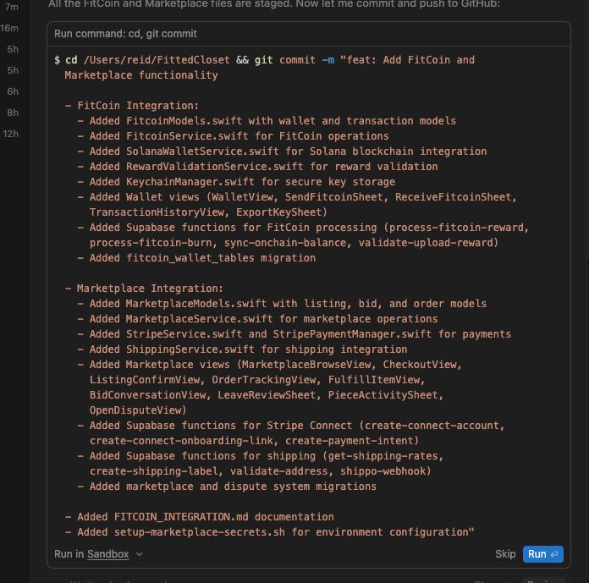The width and height of the screenshot is (589, 583).
Task: Click the Skip button
Action: coord(505,554)
